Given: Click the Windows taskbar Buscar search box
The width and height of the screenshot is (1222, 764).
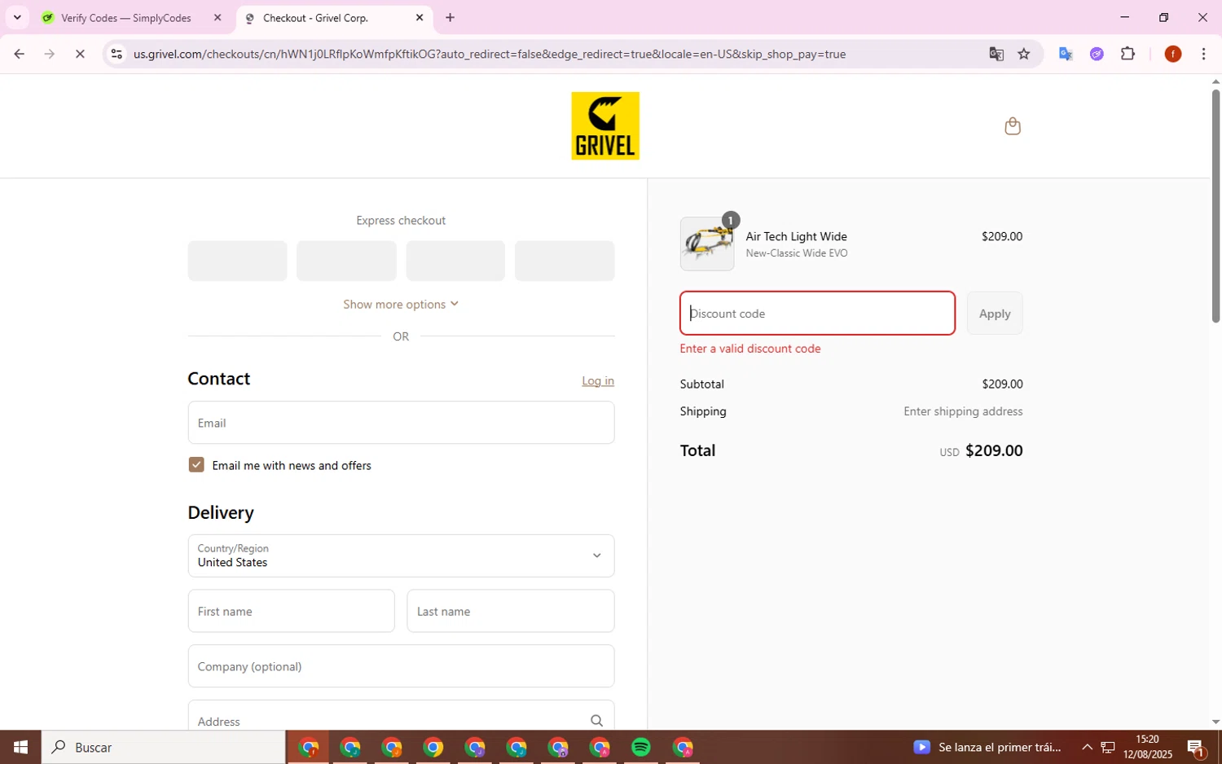Looking at the screenshot, I should 164,747.
